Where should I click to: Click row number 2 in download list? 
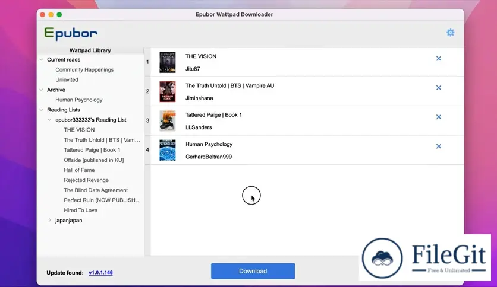coord(147,91)
